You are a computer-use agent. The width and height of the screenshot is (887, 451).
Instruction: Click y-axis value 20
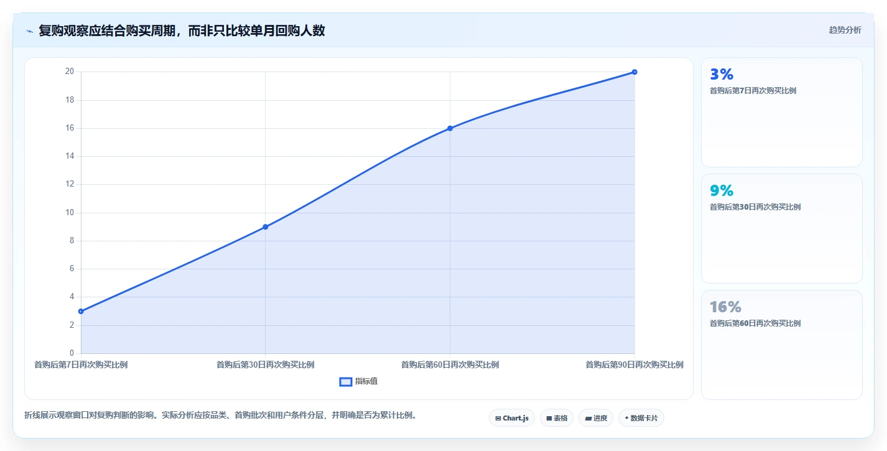(70, 72)
